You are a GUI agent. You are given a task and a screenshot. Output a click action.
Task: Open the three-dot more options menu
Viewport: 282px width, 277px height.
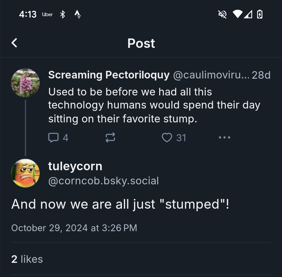(224, 138)
